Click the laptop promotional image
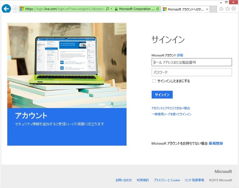The height and width of the screenshot is (188, 239). click(67, 65)
